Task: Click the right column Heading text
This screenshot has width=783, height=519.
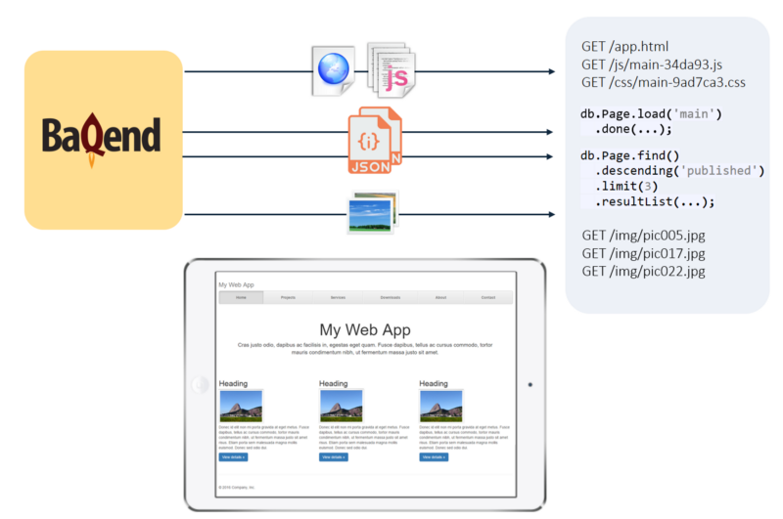Action: [x=434, y=383]
